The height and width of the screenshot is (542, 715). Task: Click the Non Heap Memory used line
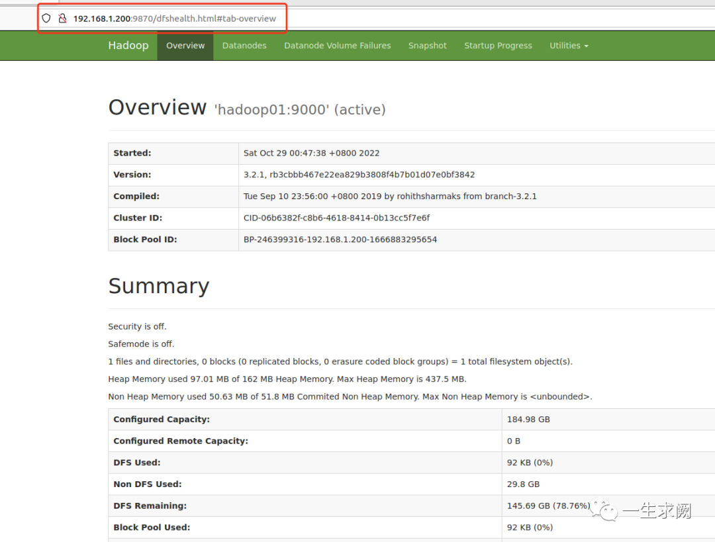(x=350, y=396)
